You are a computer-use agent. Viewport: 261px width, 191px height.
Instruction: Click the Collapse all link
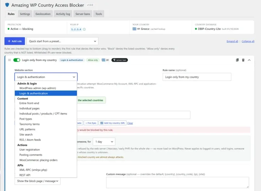coord(248,41)
